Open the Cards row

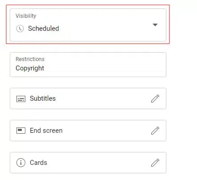coord(88,163)
